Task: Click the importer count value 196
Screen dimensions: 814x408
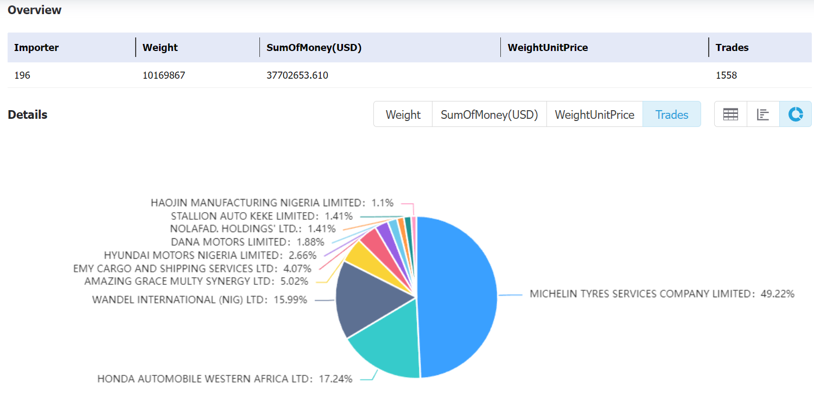Action: (22, 75)
